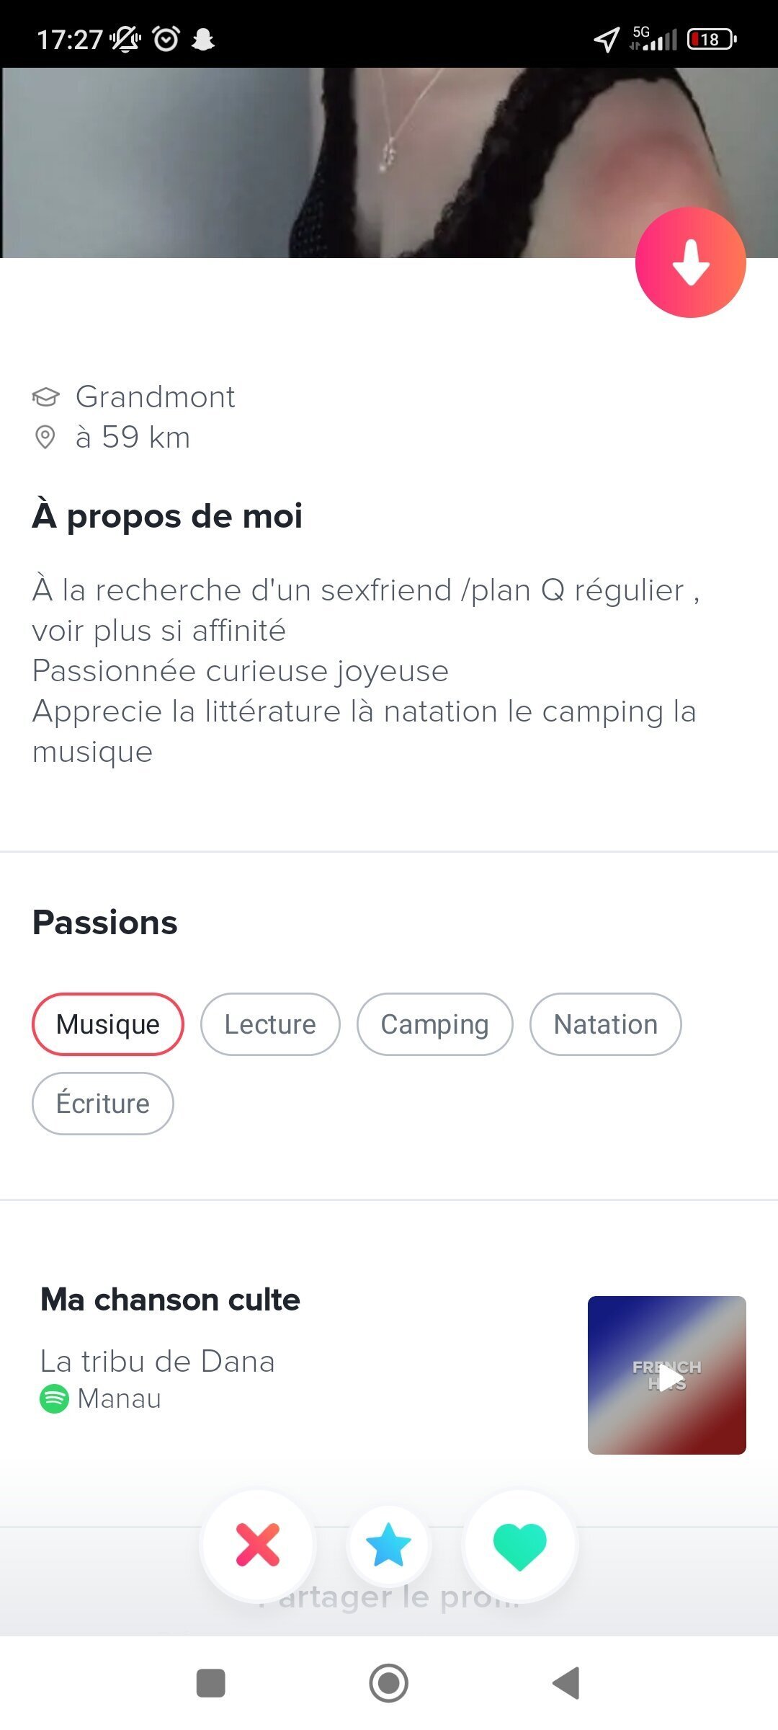Tap the blue star Super Like button
The width and height of the screenshot is (778, 1730).
tap(389, 1545)
